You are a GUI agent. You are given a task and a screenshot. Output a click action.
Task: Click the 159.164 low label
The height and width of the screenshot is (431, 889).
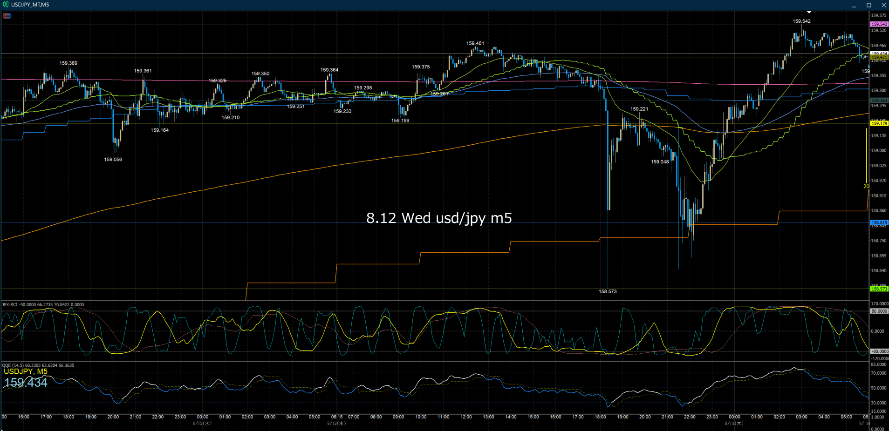tap(160, 130)
